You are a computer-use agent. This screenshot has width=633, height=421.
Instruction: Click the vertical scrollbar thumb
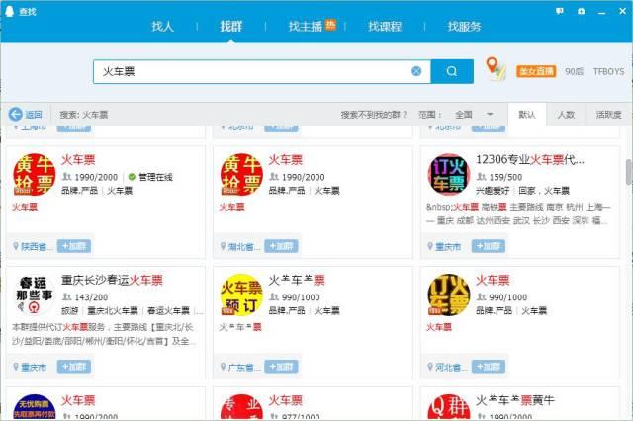[x=629, y=171]
